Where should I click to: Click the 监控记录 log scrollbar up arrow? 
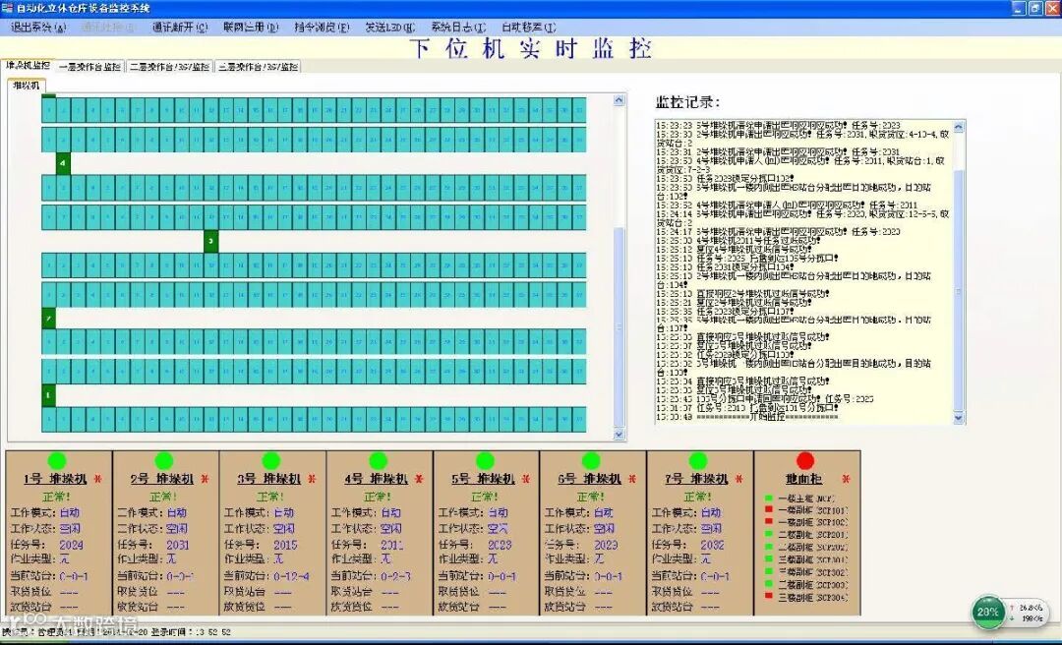(959, 127)
